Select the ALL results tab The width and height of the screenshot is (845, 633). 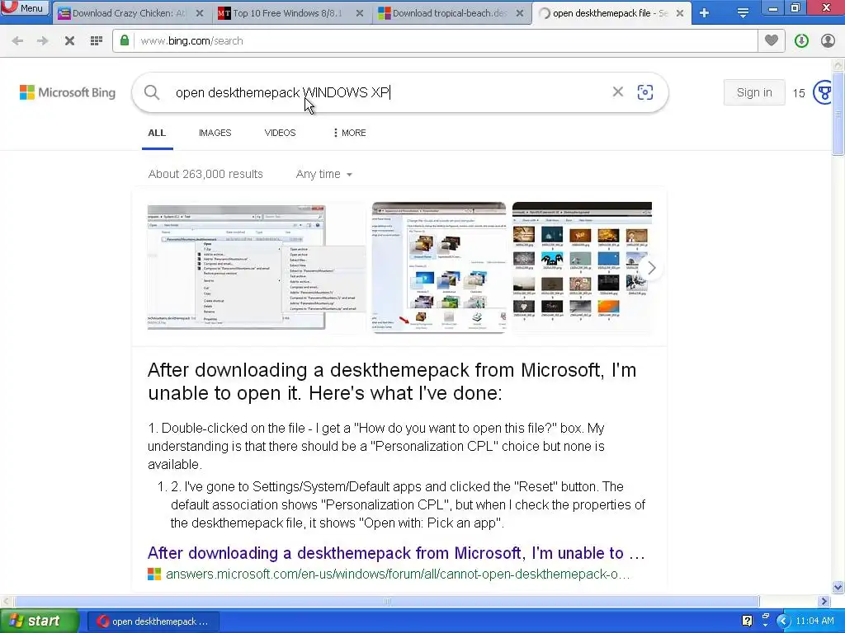[157, 133]
